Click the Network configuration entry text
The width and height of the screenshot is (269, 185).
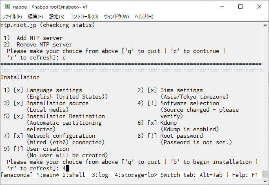(x=61, y=136)
